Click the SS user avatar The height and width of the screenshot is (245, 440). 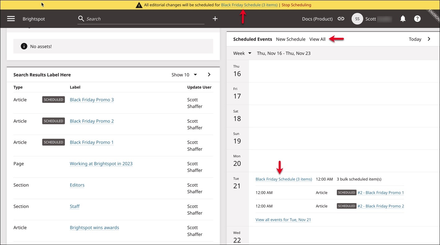357,19
